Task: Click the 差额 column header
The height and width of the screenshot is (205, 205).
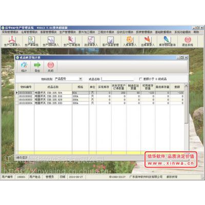Action: pos(177,87)
